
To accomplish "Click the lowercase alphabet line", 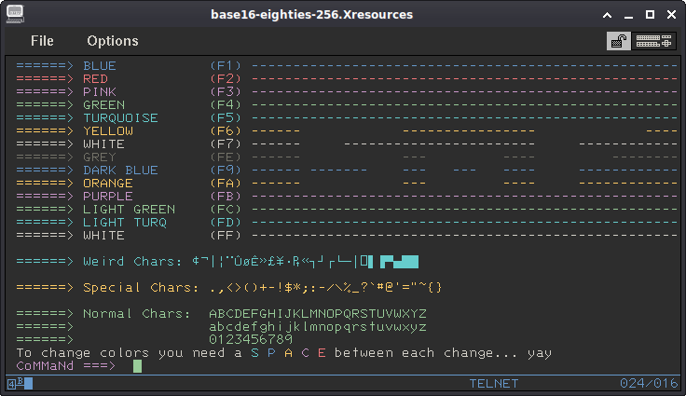I will [318, 327].
